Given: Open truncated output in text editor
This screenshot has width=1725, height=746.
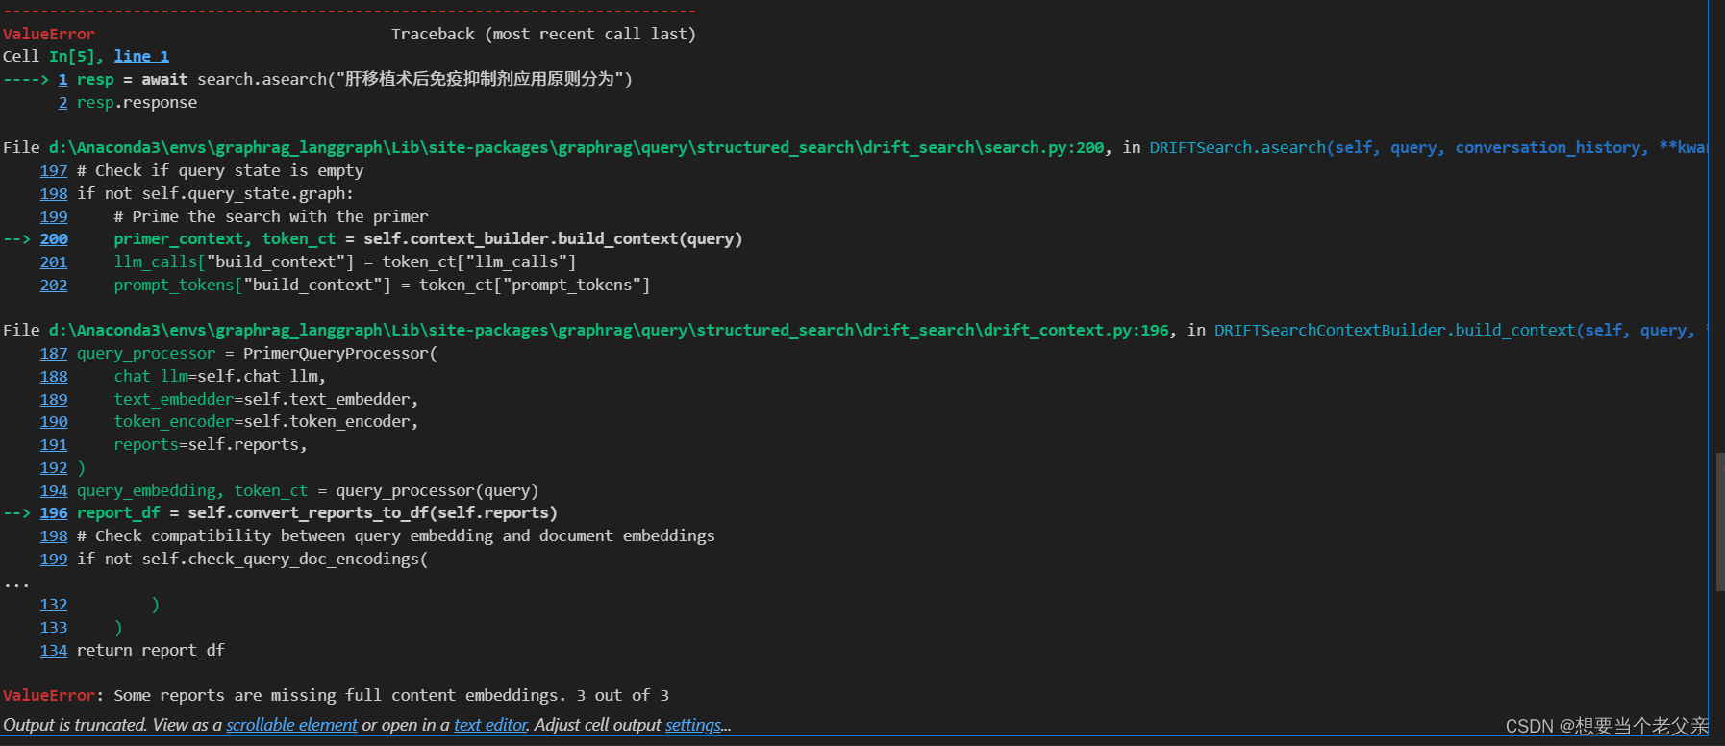Looking at the screenshot, I should pos(490,725).
